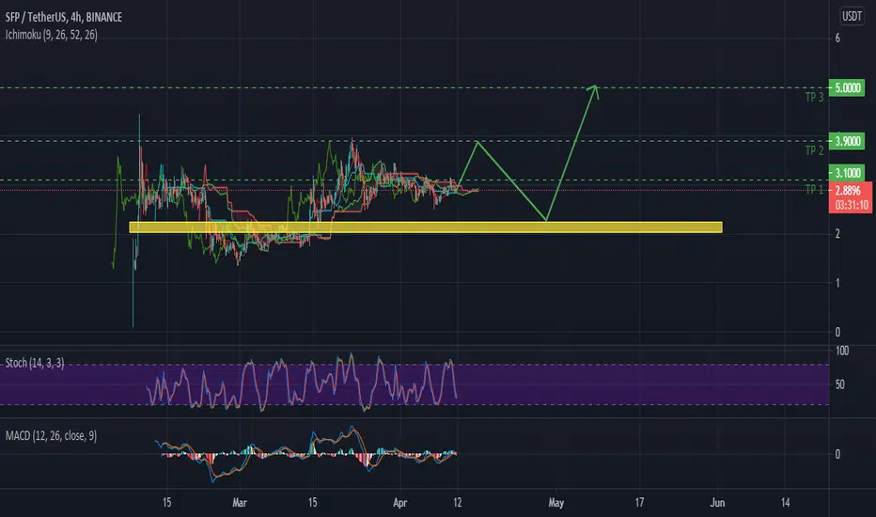Select the 3.1000 price level label
Screen dimensions: 876x517
847,173
